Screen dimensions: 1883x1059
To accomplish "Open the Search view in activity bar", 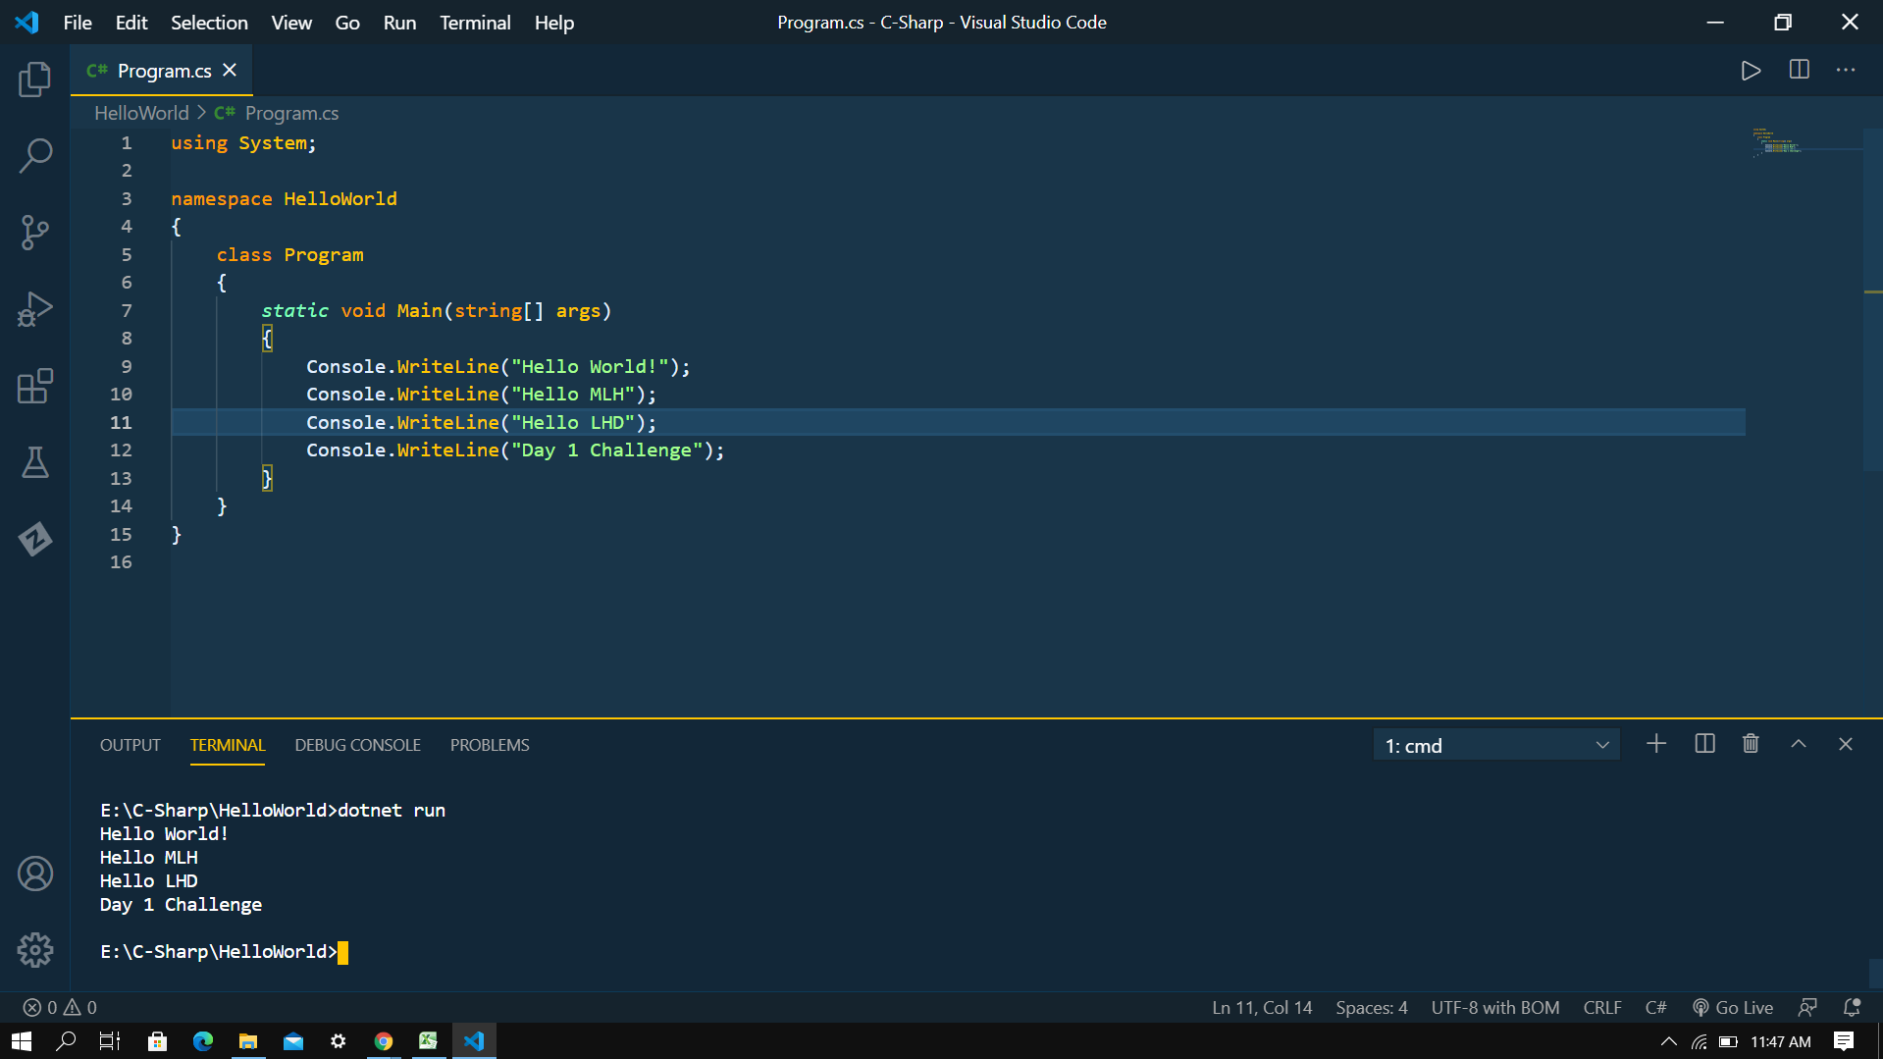I will [x=35, y=155].
